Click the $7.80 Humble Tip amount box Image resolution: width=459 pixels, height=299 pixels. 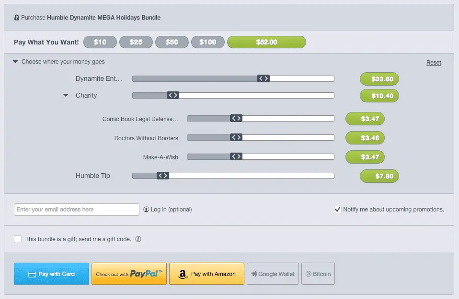pos(379,176)
